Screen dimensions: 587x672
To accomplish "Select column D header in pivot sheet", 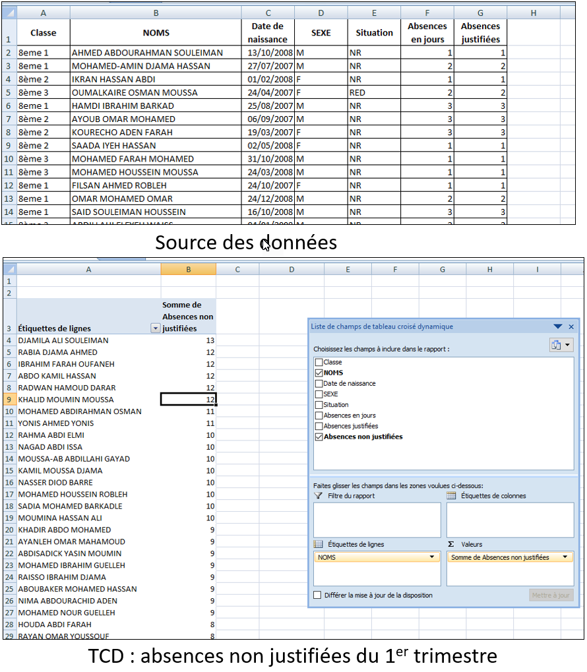I will click(x=292, y=270).
